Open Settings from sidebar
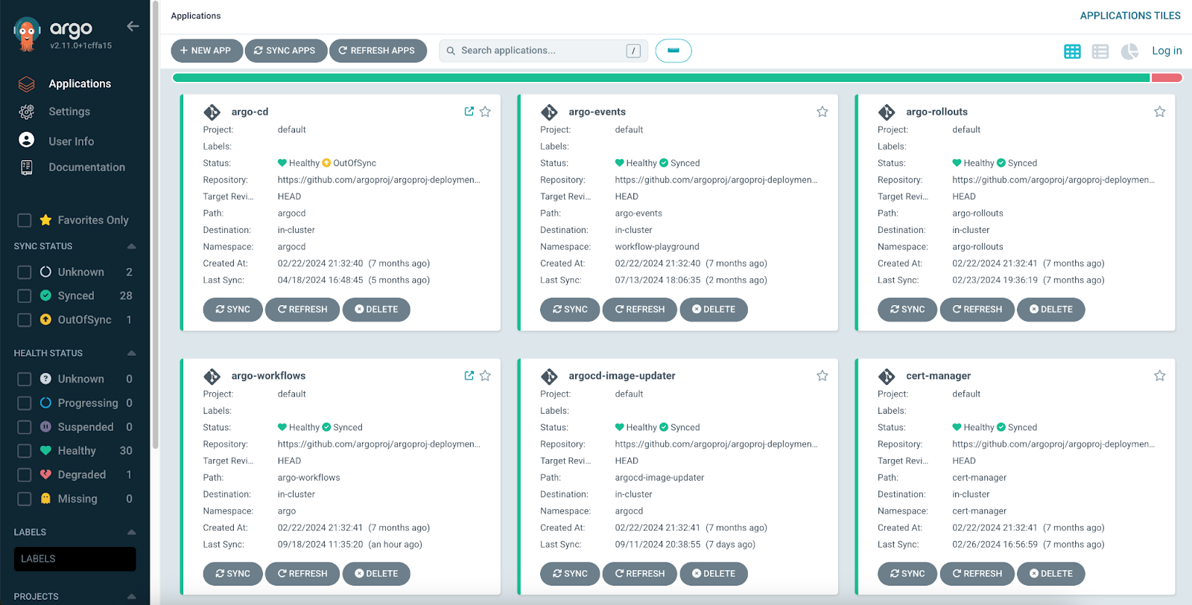 coord(69,112)
